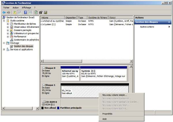Toggle the show/hide Action pane icon

[30, 12]
